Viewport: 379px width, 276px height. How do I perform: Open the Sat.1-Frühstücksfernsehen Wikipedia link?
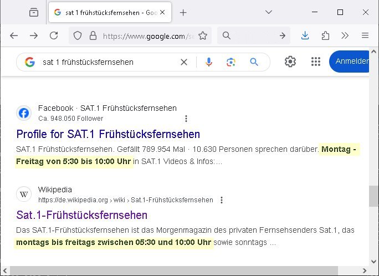click(x=81, y=215)
